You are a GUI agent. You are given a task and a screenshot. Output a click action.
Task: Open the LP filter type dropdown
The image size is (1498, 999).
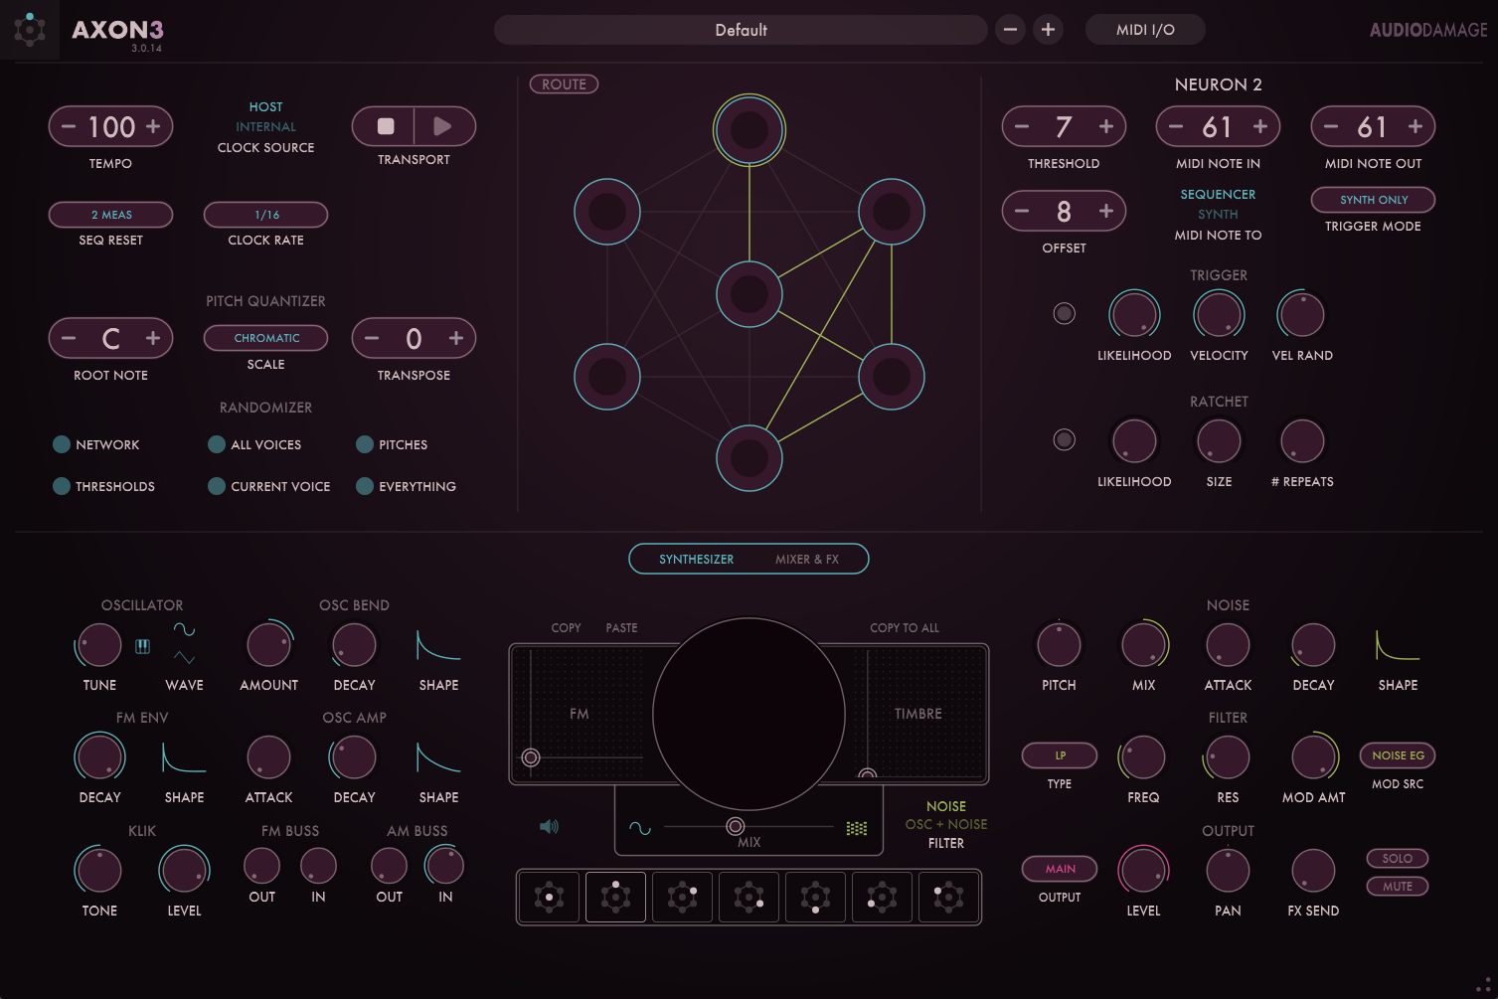tap(1059, 755)
